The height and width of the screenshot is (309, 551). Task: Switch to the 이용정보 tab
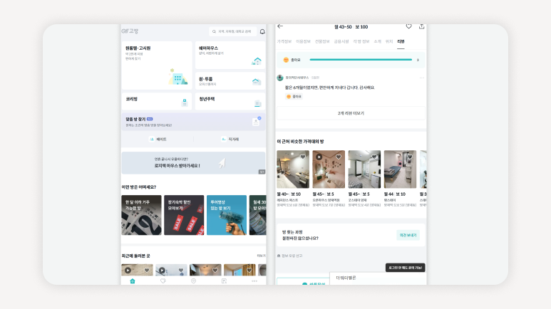pos(303,41)
